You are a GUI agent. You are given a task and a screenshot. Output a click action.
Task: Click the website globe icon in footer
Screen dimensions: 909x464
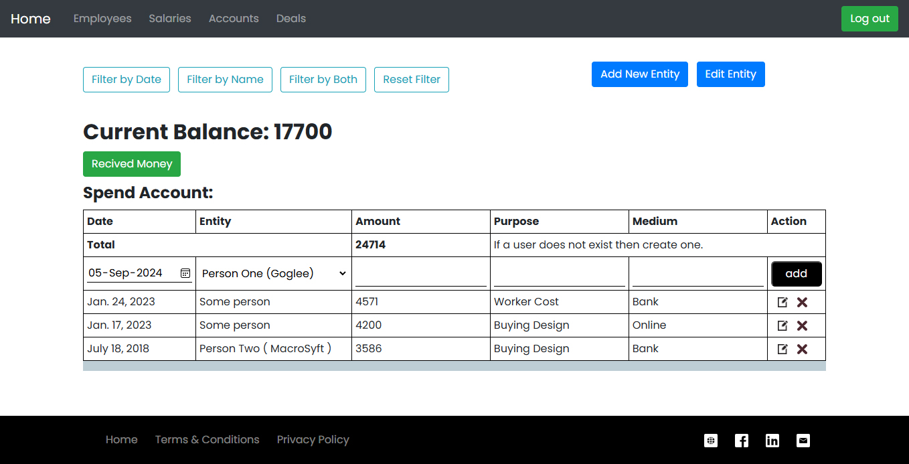click(x=711, y=440)
